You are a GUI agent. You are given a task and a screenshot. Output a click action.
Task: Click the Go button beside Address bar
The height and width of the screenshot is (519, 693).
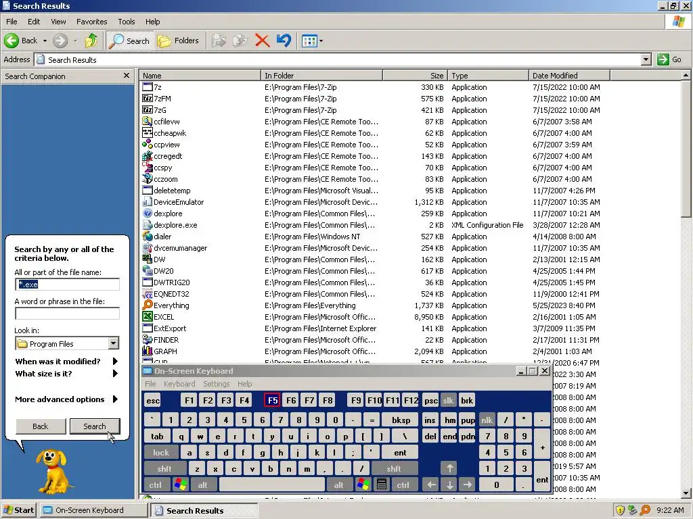coord(669,59)
